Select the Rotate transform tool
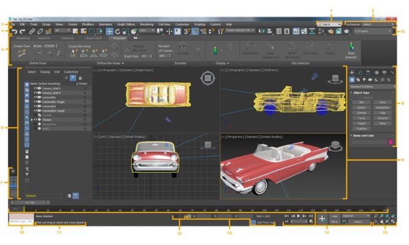 pos(117,31)
